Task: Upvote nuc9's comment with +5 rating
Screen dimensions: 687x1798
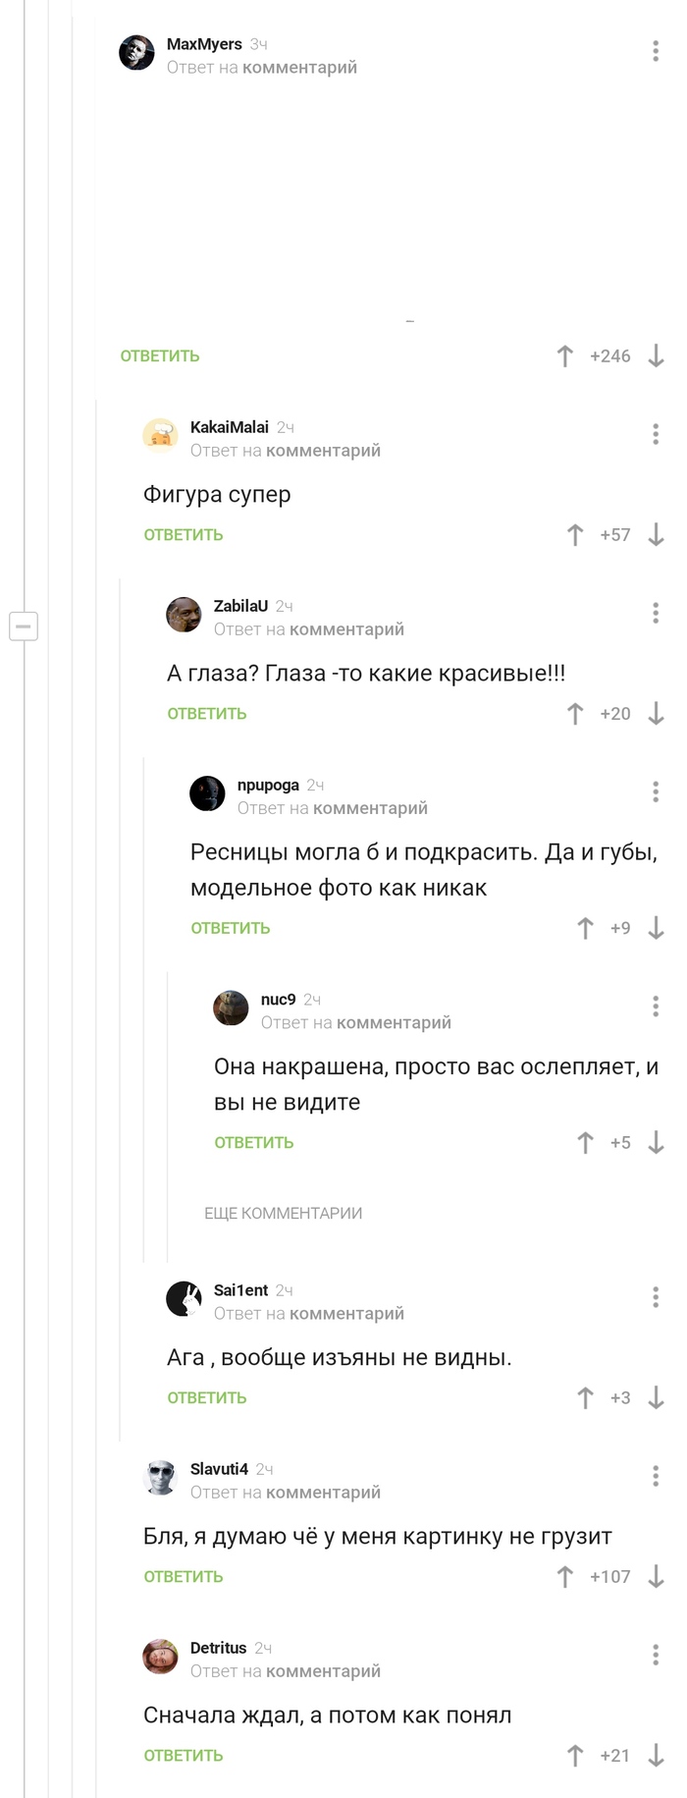Action: pyautogui.click(x=585, y=1143)
